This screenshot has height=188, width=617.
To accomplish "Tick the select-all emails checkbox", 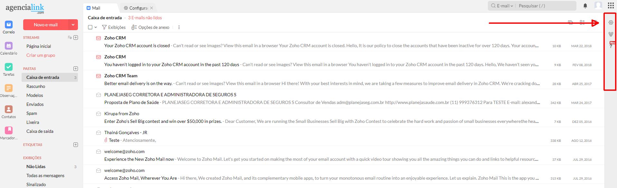I will click(x=90, y=27).
